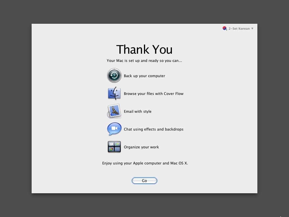Click the "Email with style" text
This screenshot has width=289, height=217.
[x=137, y=111]
